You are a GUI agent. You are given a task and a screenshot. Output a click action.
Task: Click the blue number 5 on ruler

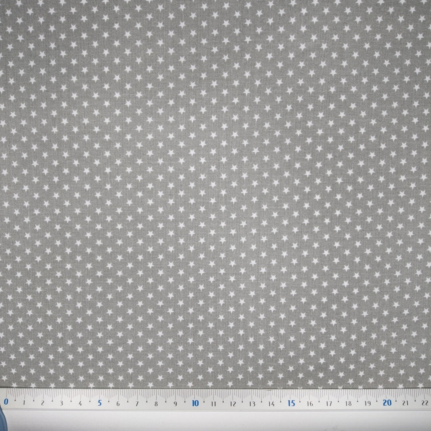click(100, 402)
